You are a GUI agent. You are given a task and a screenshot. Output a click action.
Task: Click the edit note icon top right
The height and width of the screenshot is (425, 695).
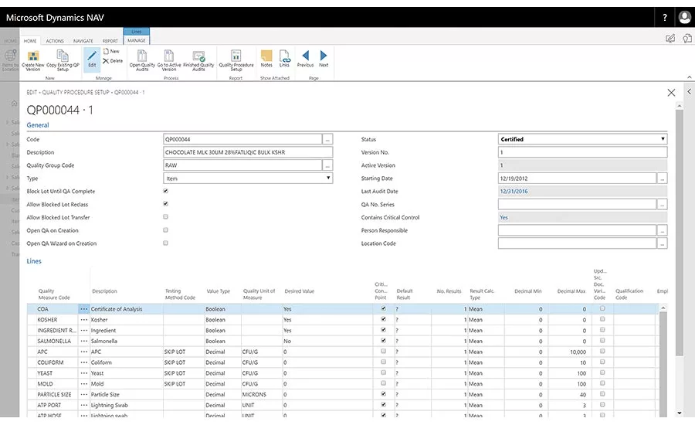click(670, 39)
